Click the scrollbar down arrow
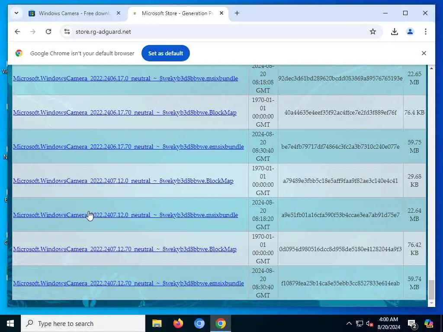The height and width of the screenshot is (332, 443). 431,303
